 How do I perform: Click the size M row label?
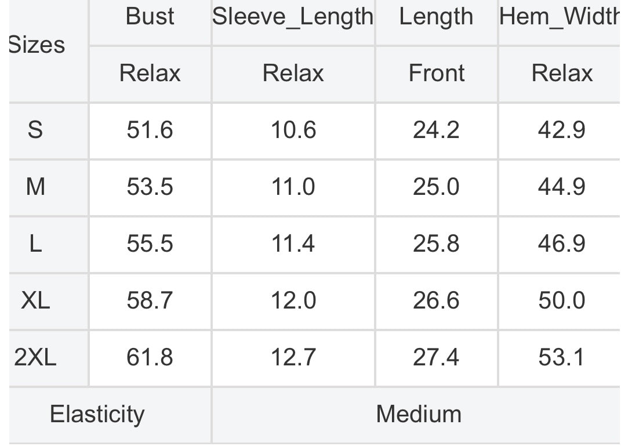[x=48, y=187]
